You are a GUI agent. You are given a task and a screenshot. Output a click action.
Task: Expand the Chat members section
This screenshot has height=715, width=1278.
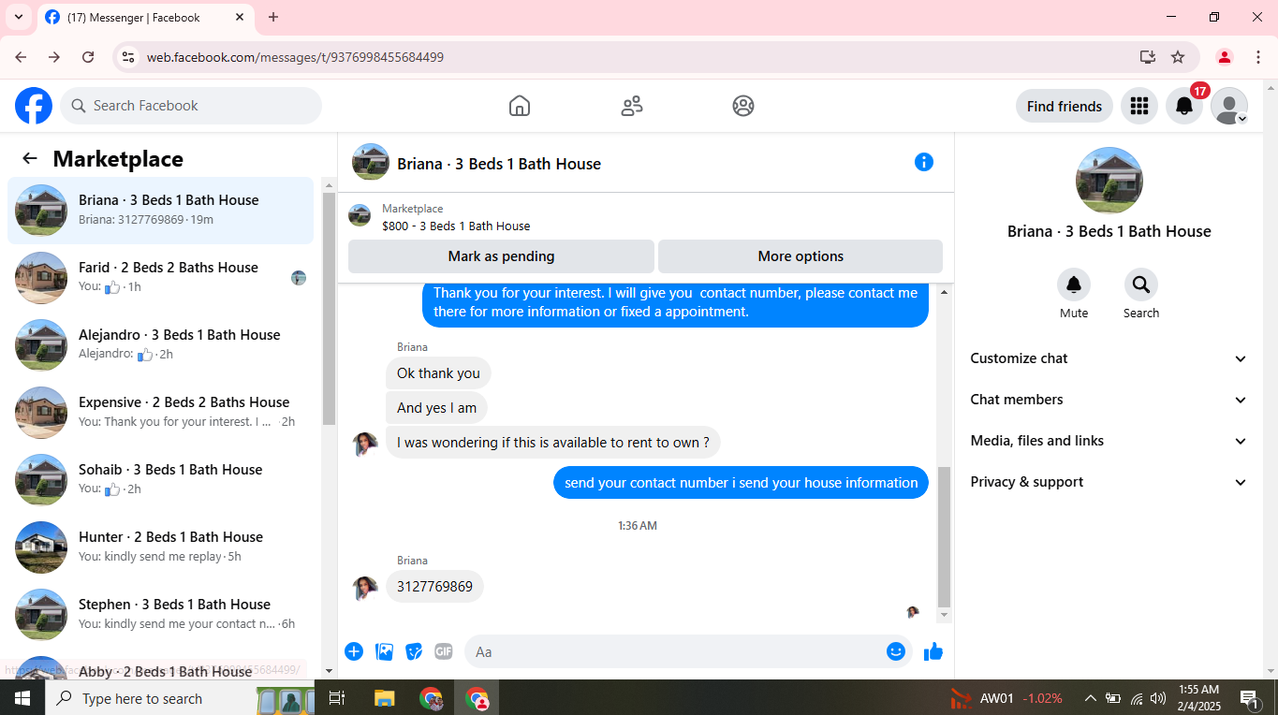click(1109, 400)
